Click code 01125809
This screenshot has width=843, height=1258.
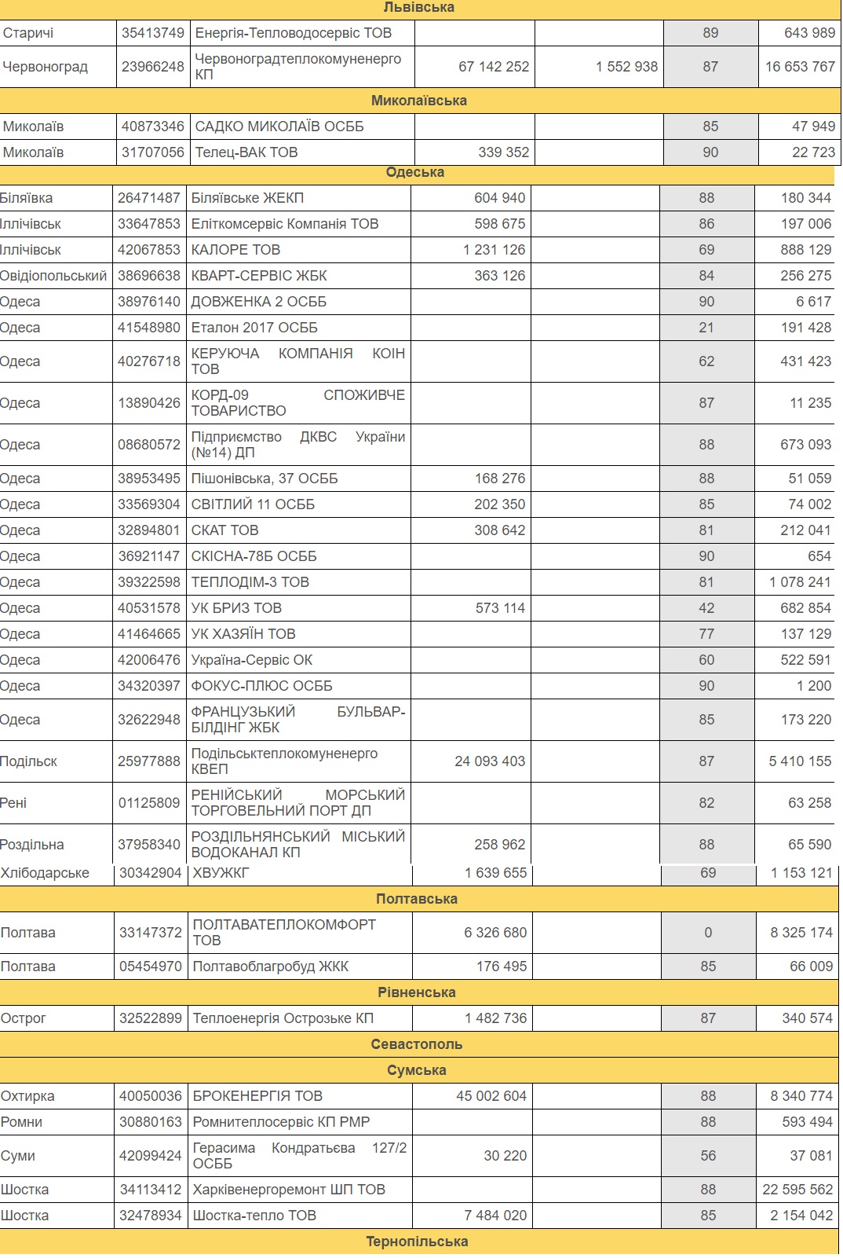149,803
